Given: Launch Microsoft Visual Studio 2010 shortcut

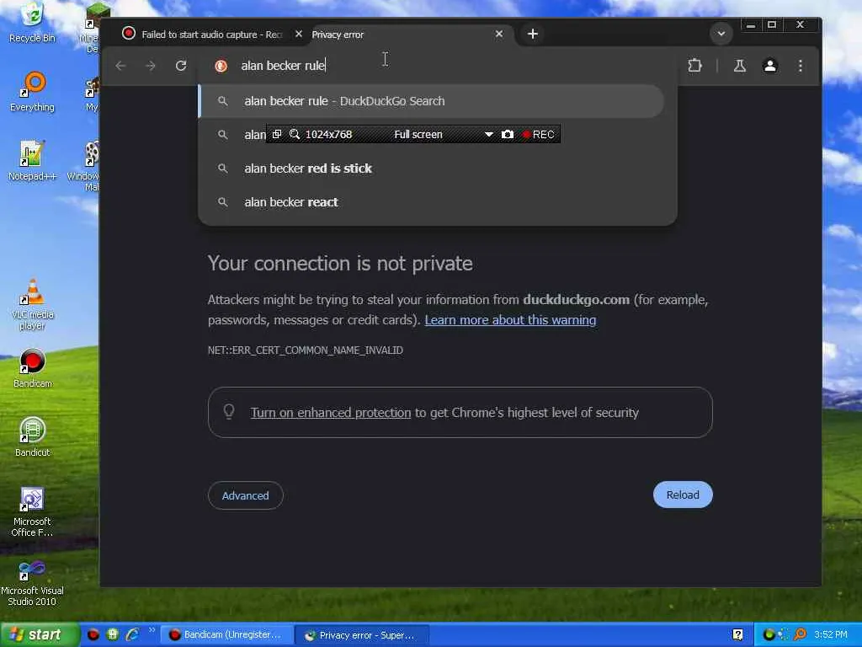Looking at the screenshot, I should click(32, 583).
